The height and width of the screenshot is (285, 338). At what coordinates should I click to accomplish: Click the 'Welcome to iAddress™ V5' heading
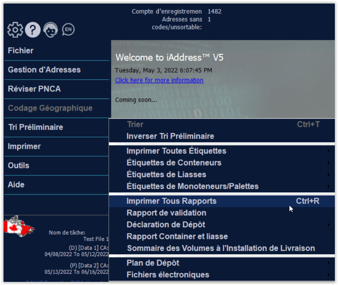(170, 58)
